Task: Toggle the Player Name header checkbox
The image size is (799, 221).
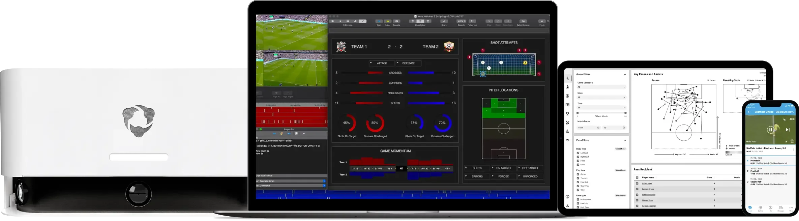Action: pyautogui.click(x=637, y=177)
